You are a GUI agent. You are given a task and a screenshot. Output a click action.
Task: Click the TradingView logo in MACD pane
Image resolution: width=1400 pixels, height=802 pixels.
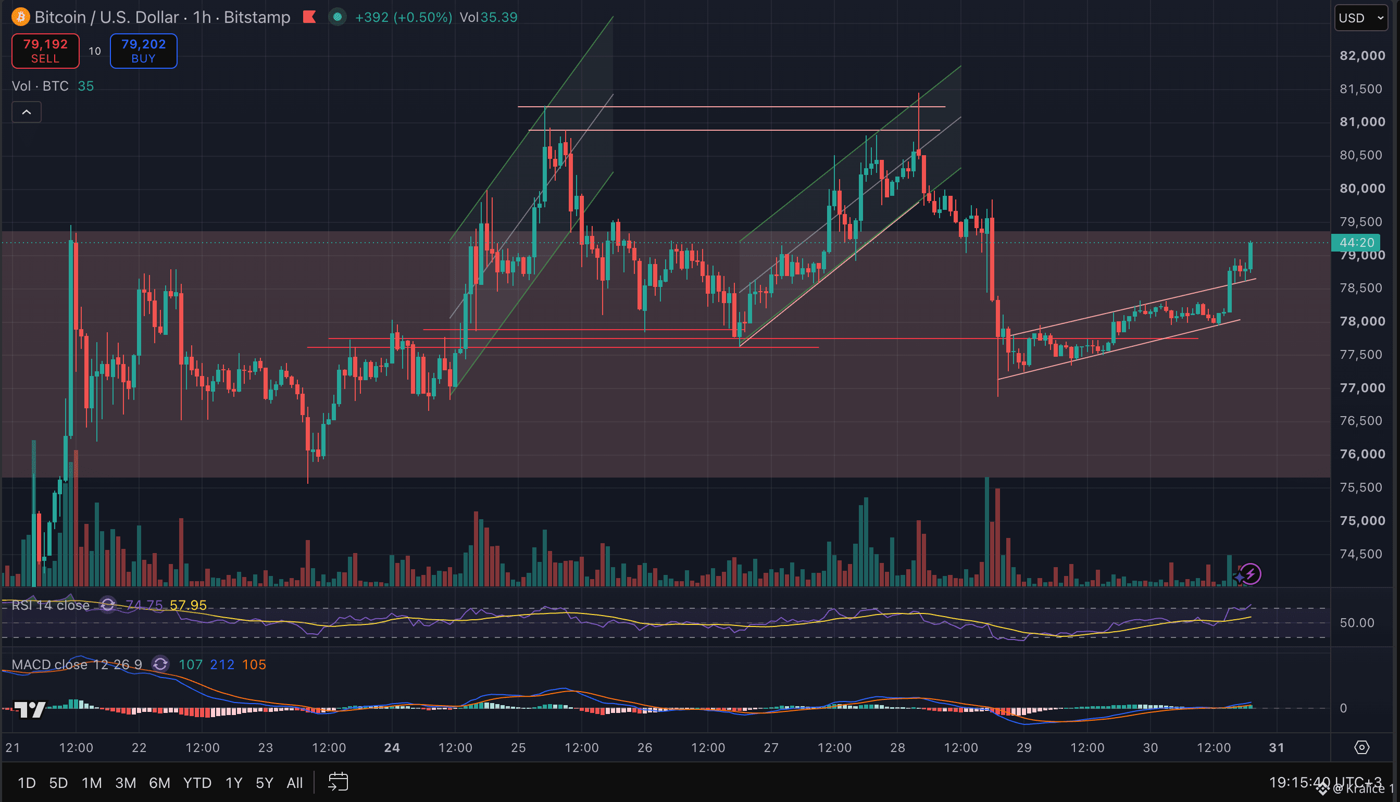(x=30, y=709)
